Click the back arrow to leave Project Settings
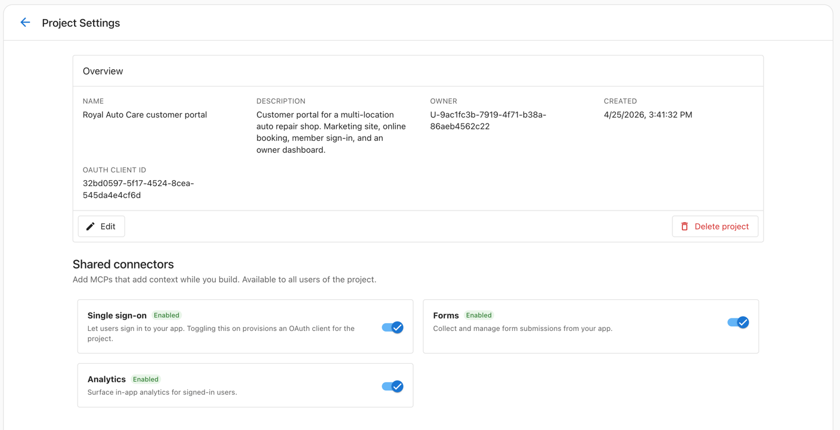 pos(24,22)
